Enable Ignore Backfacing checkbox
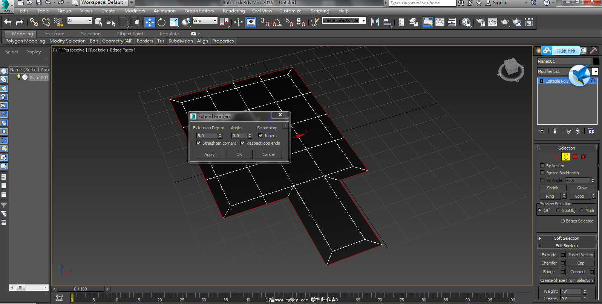The width and height of the screenshot is (602, 304). click(542, 173)
